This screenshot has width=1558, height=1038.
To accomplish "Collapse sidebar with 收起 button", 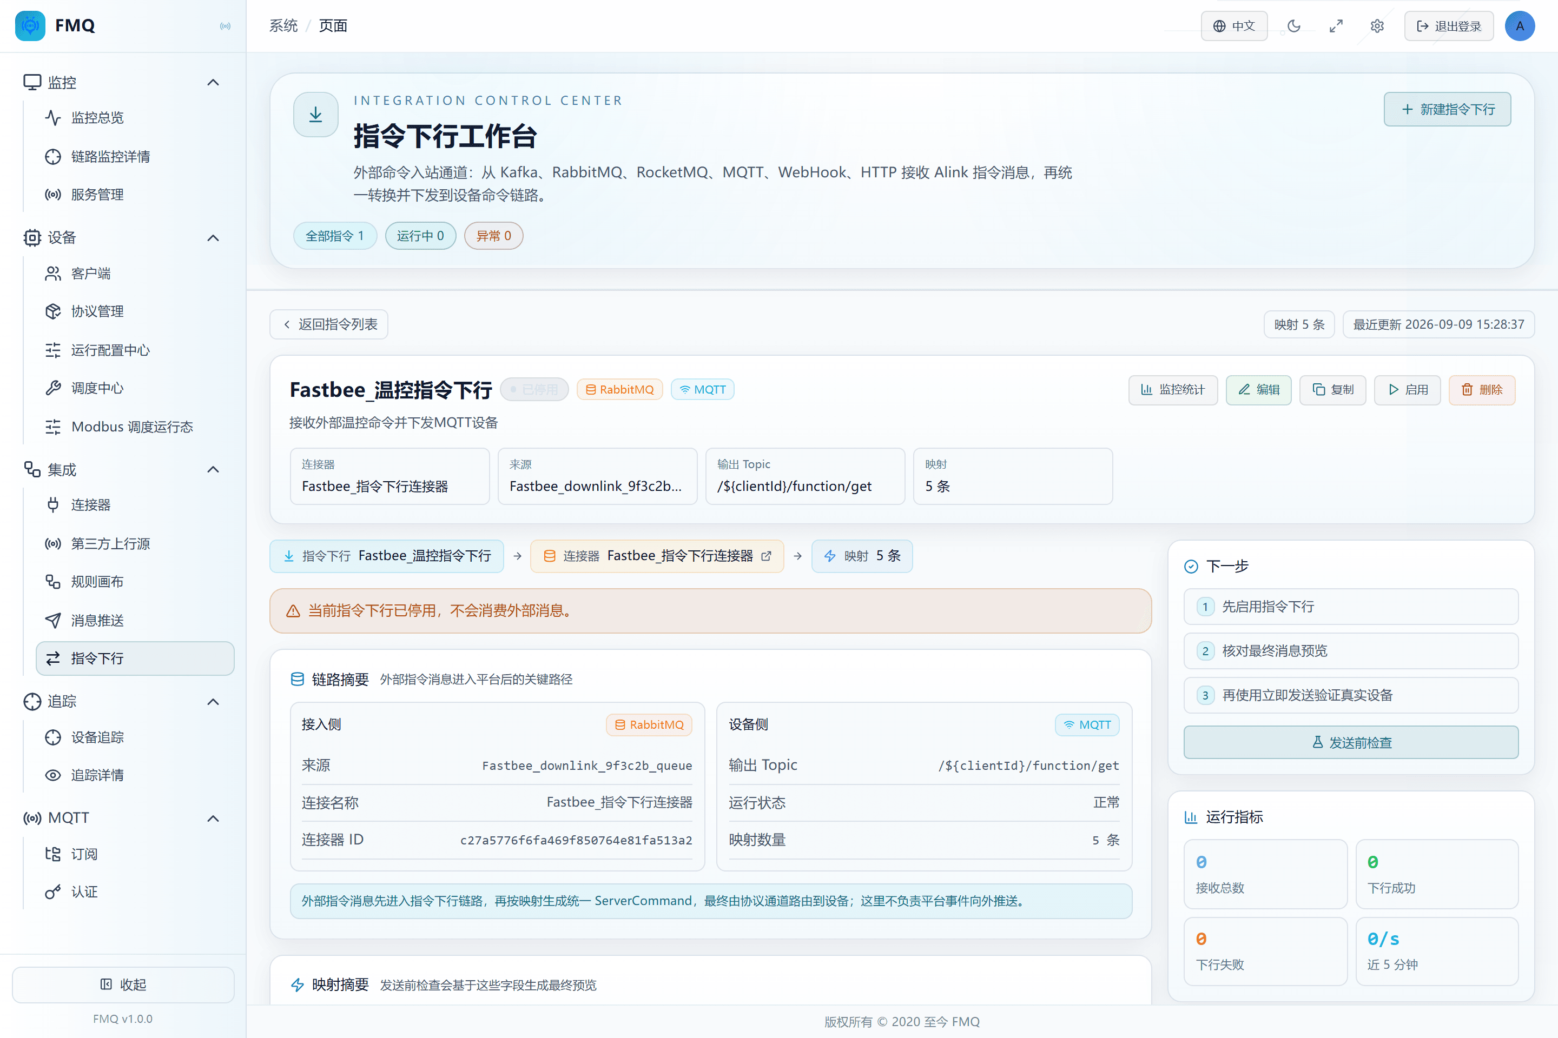I will click(x=123, y=984).
